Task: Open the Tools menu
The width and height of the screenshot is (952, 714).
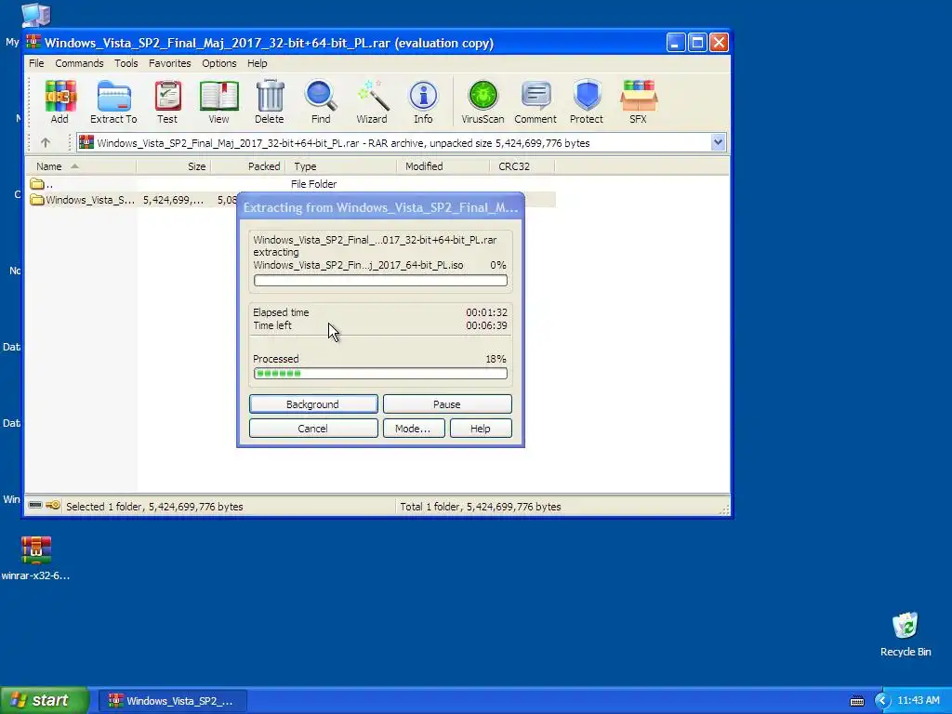Action: point(126,63)
